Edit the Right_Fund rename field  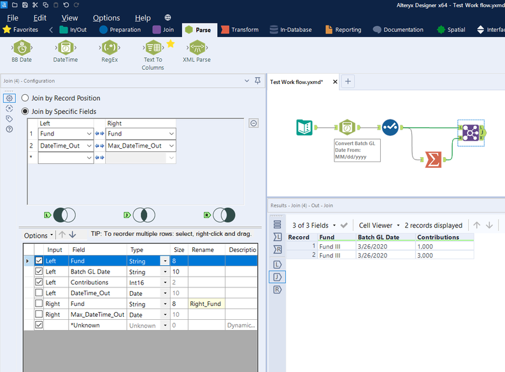(x=206, y=303)
